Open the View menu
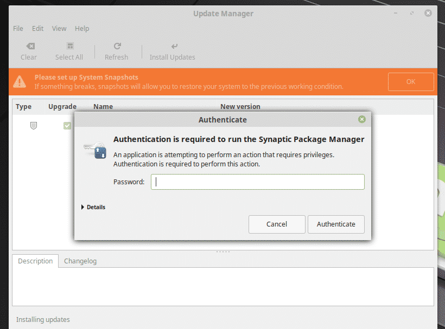This screenshot has height=329, width=445. [x=59, y=28]
